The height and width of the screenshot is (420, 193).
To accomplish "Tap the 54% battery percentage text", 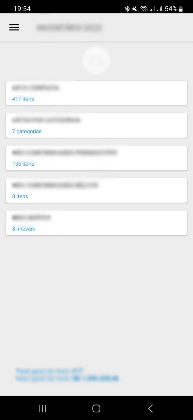I will pyautogui.click(x=171, y=9).
